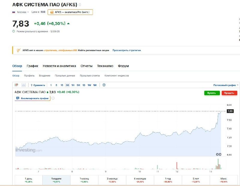Click the lightbulb icon in AI strategies banner

(x=18, y=50)
